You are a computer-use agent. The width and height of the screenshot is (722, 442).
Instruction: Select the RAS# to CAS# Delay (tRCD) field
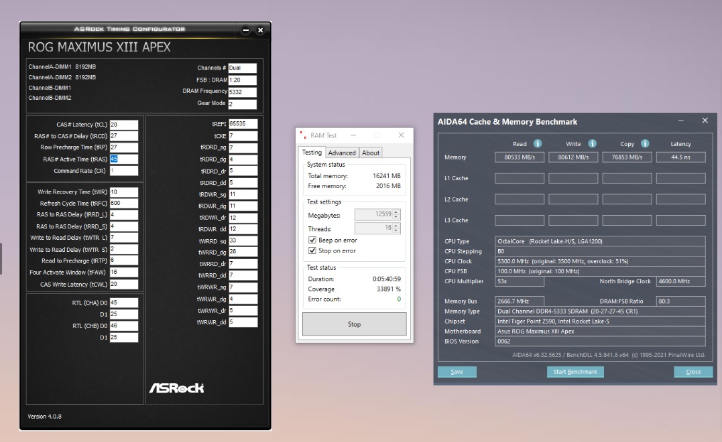pyautogui.click(x=124, y=136)
